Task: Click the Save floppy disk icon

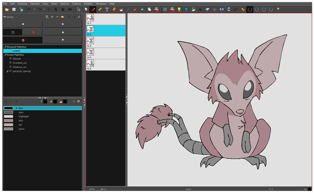Action: (x=14, y=9)
